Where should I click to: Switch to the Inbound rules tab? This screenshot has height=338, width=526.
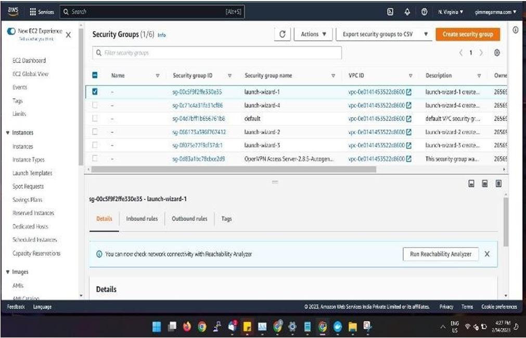click(x=142, y=218)
